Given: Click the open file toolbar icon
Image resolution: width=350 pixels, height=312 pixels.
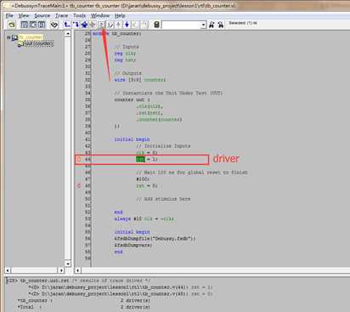Looking at the screenshot, I should (x=12, y=25).
